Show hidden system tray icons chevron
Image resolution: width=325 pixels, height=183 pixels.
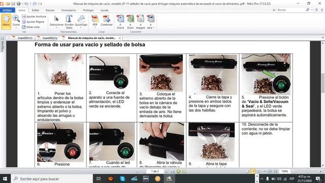(262, 178)
